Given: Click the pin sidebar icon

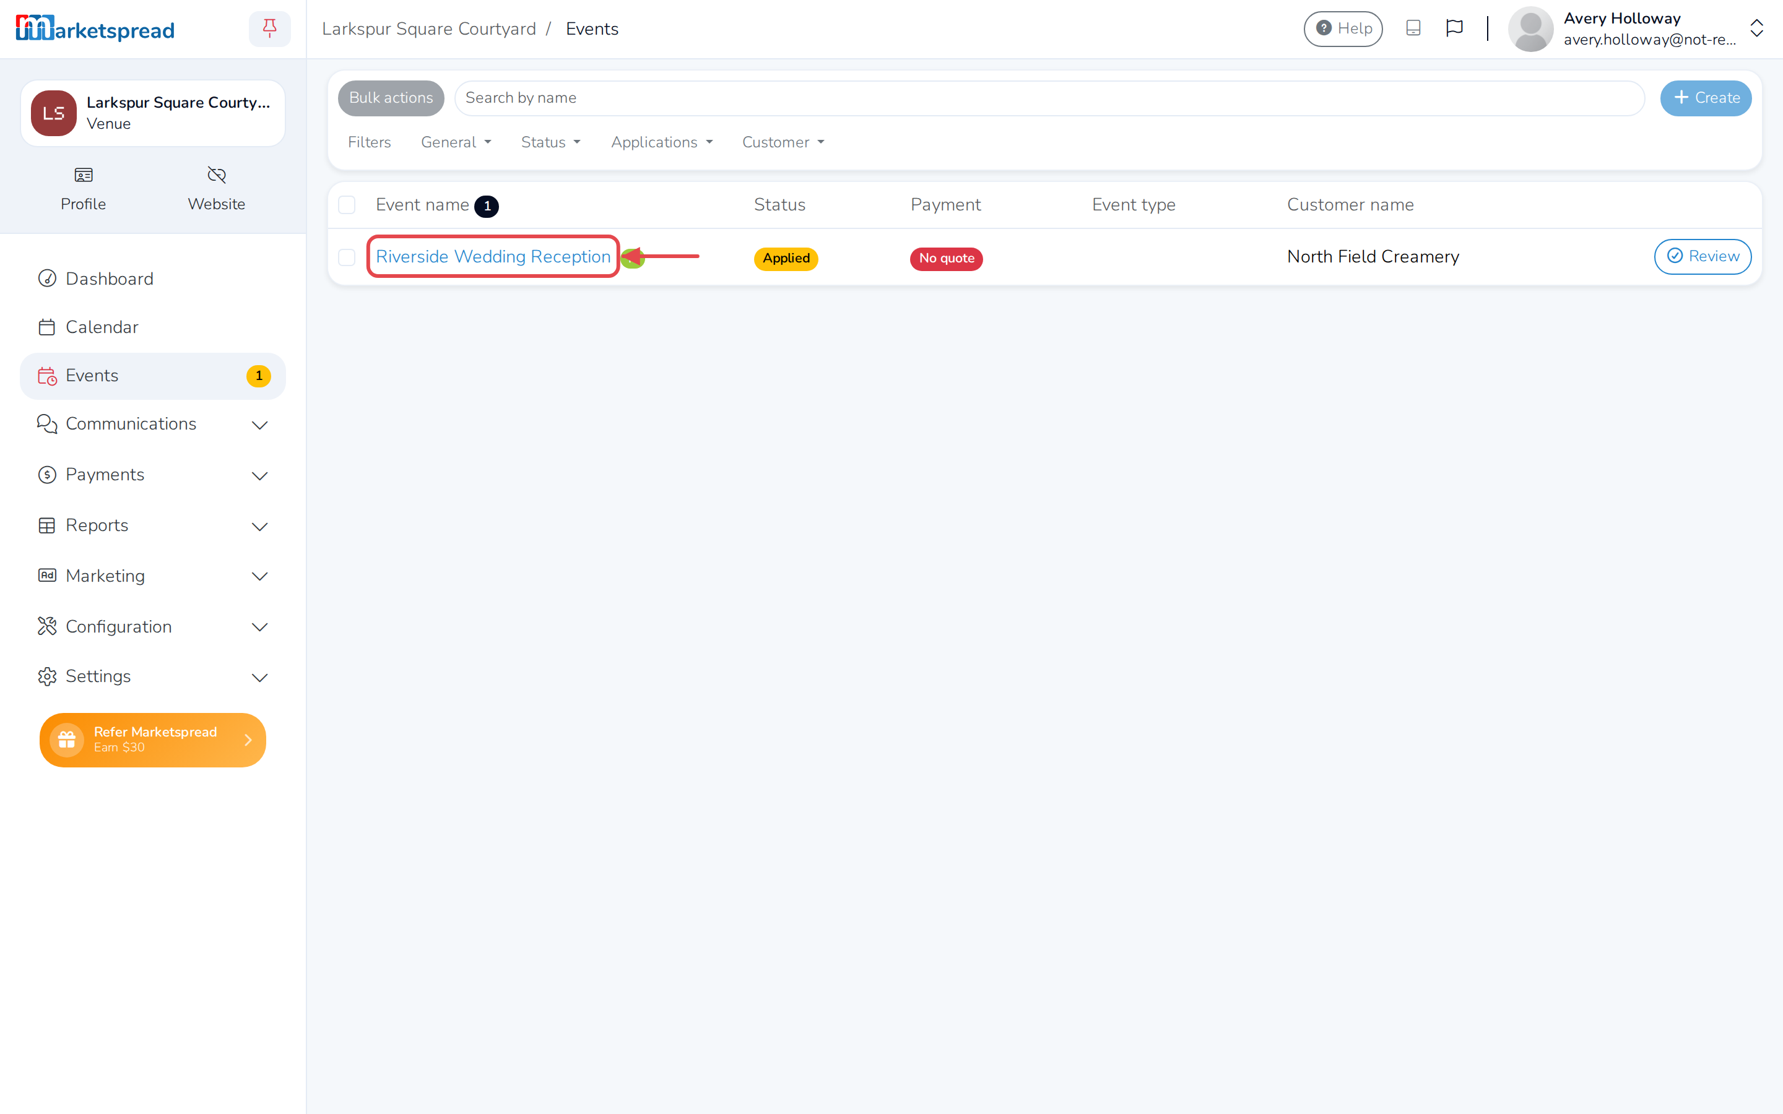Looking at the screenshot, I should pos(270,28).
